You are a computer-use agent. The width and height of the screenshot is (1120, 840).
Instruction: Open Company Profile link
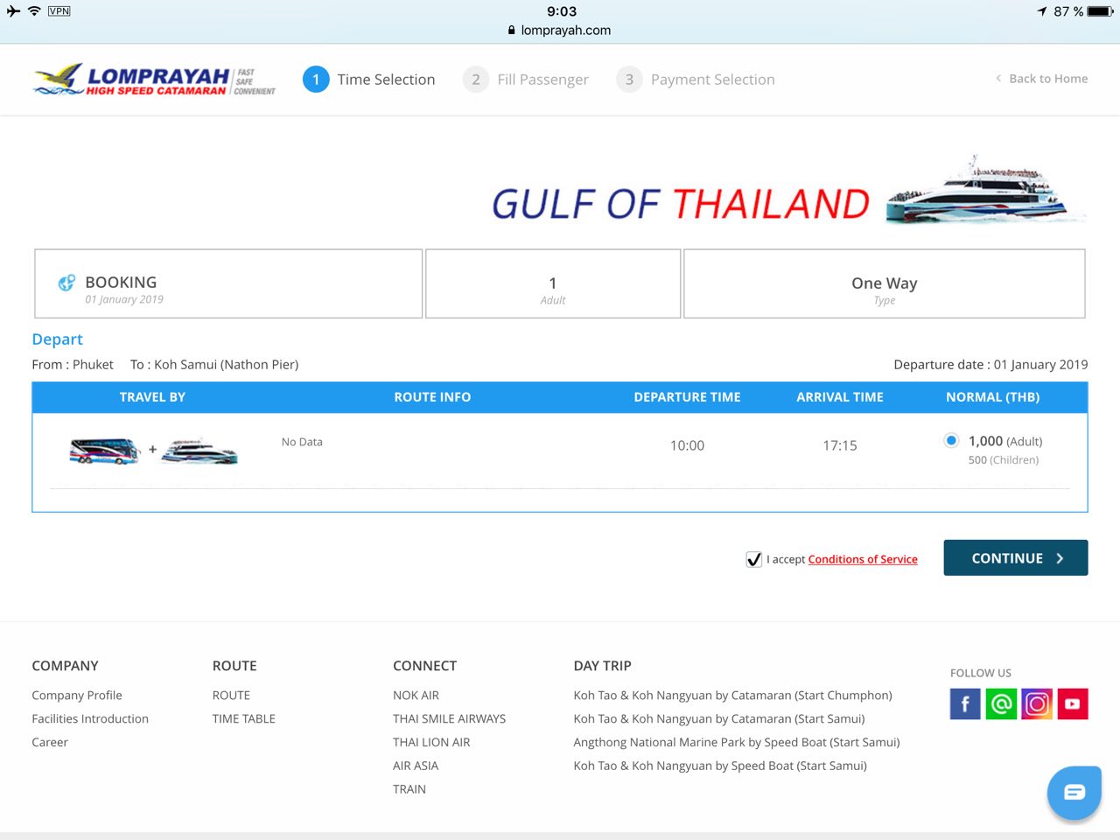[77, 695]
